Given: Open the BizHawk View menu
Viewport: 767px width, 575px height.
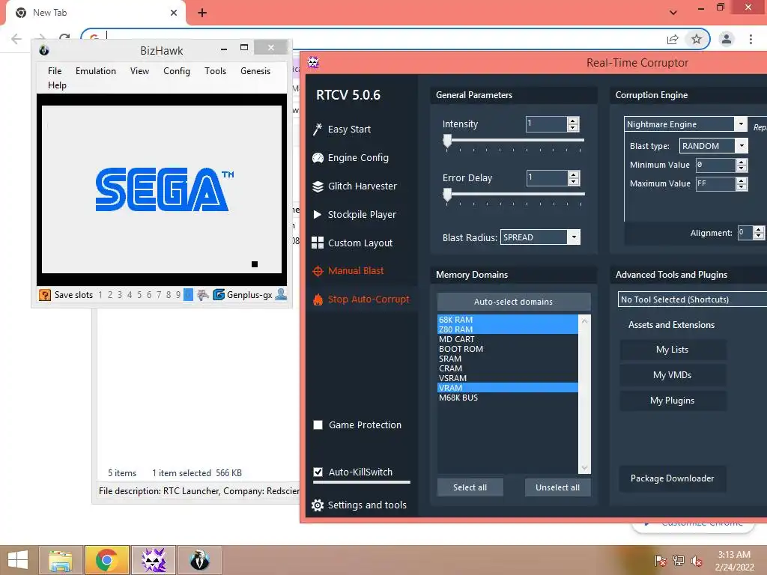Looking at the screenshot, I should point(139,71).
